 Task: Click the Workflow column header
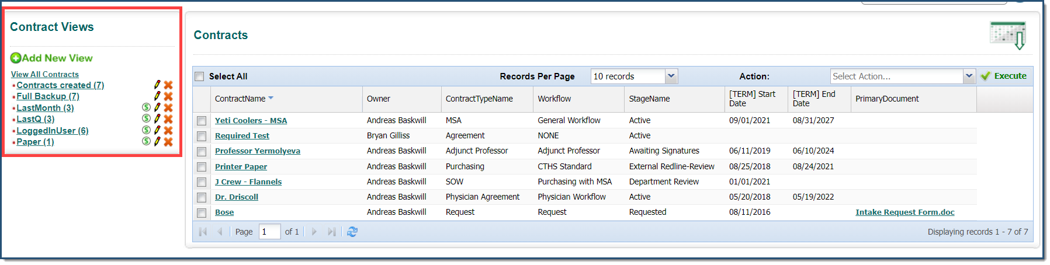pos(578,99)
